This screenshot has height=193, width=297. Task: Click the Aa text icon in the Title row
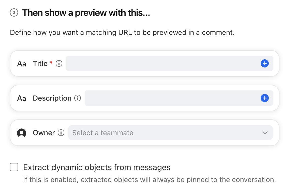(x=21, y=64)
